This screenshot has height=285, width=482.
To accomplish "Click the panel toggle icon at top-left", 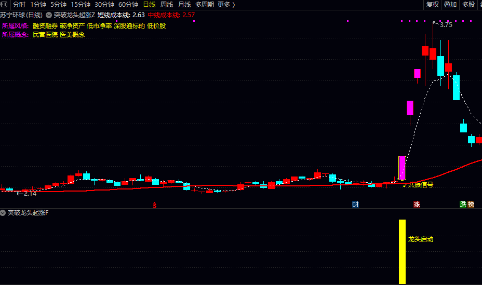I will [x=4, y=4].
